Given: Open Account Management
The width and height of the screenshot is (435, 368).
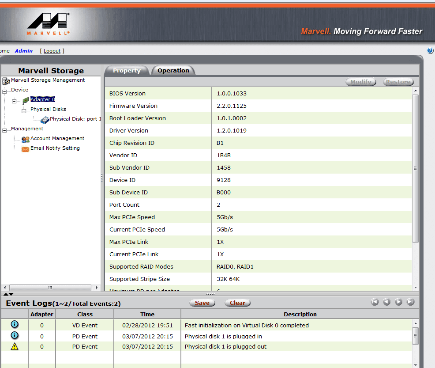Looking at the screenshot, I should pyautogui.click(x=57, y=138).
